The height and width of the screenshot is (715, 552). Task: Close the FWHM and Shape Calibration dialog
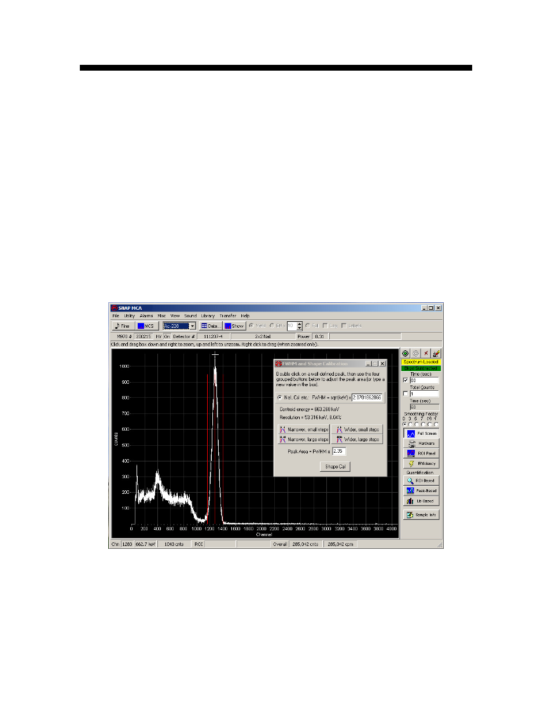(x=382, y=364)
